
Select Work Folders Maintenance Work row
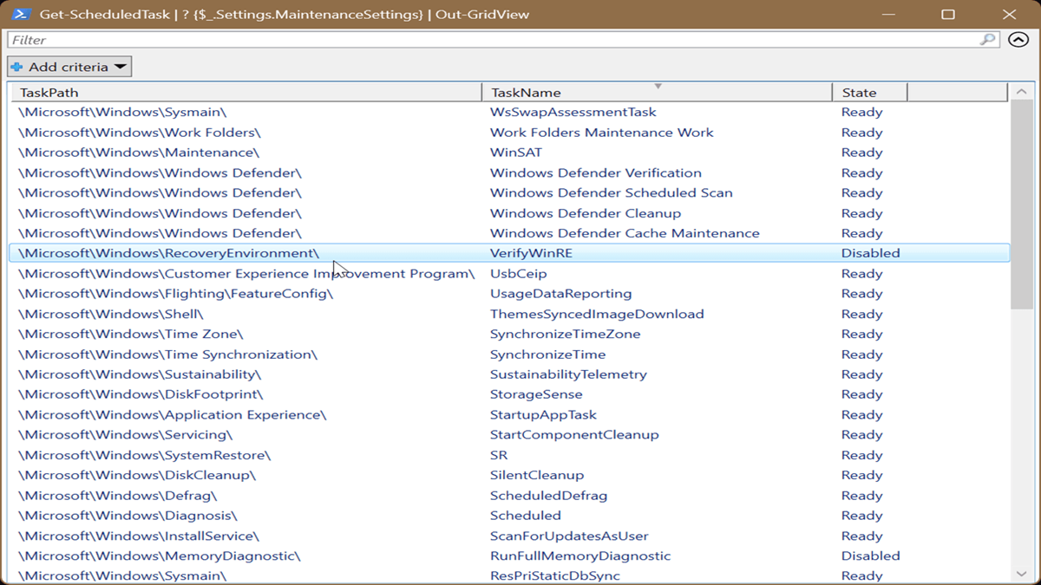[x=509, y=133]
